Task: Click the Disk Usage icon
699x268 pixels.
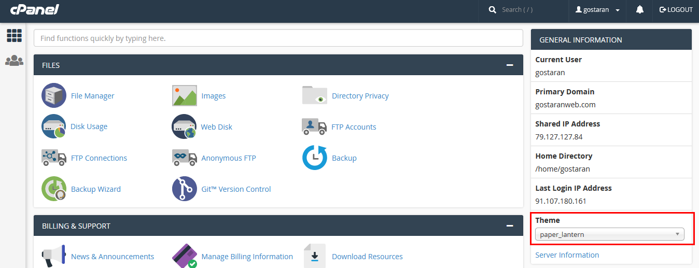Action: (x=54, y=126)
